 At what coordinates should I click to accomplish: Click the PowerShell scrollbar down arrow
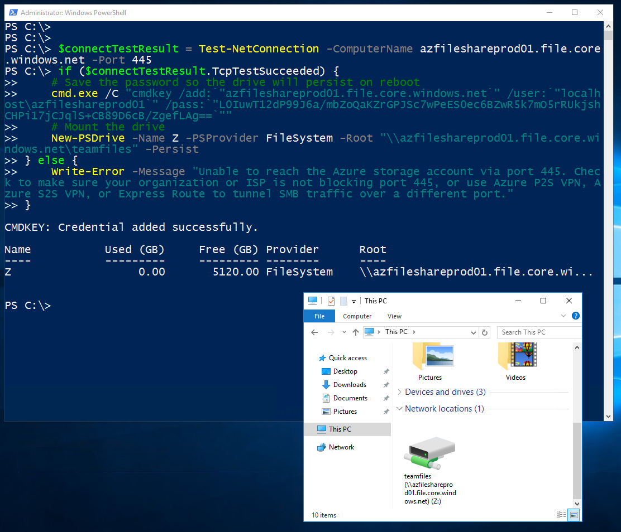point(608,416)
